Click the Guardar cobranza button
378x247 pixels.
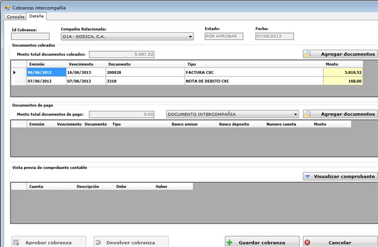click(x=262, y=242)
